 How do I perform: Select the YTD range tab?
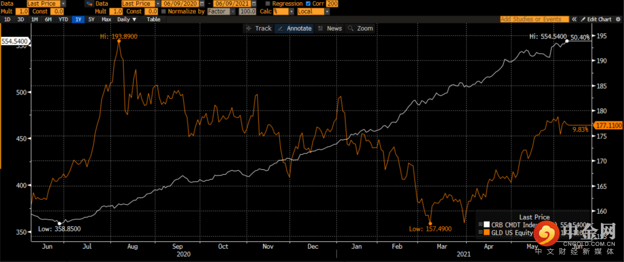point(64,19)
